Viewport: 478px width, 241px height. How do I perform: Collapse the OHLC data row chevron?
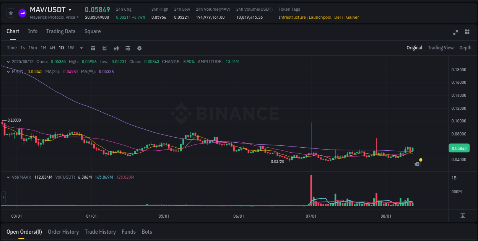point(8,61)
